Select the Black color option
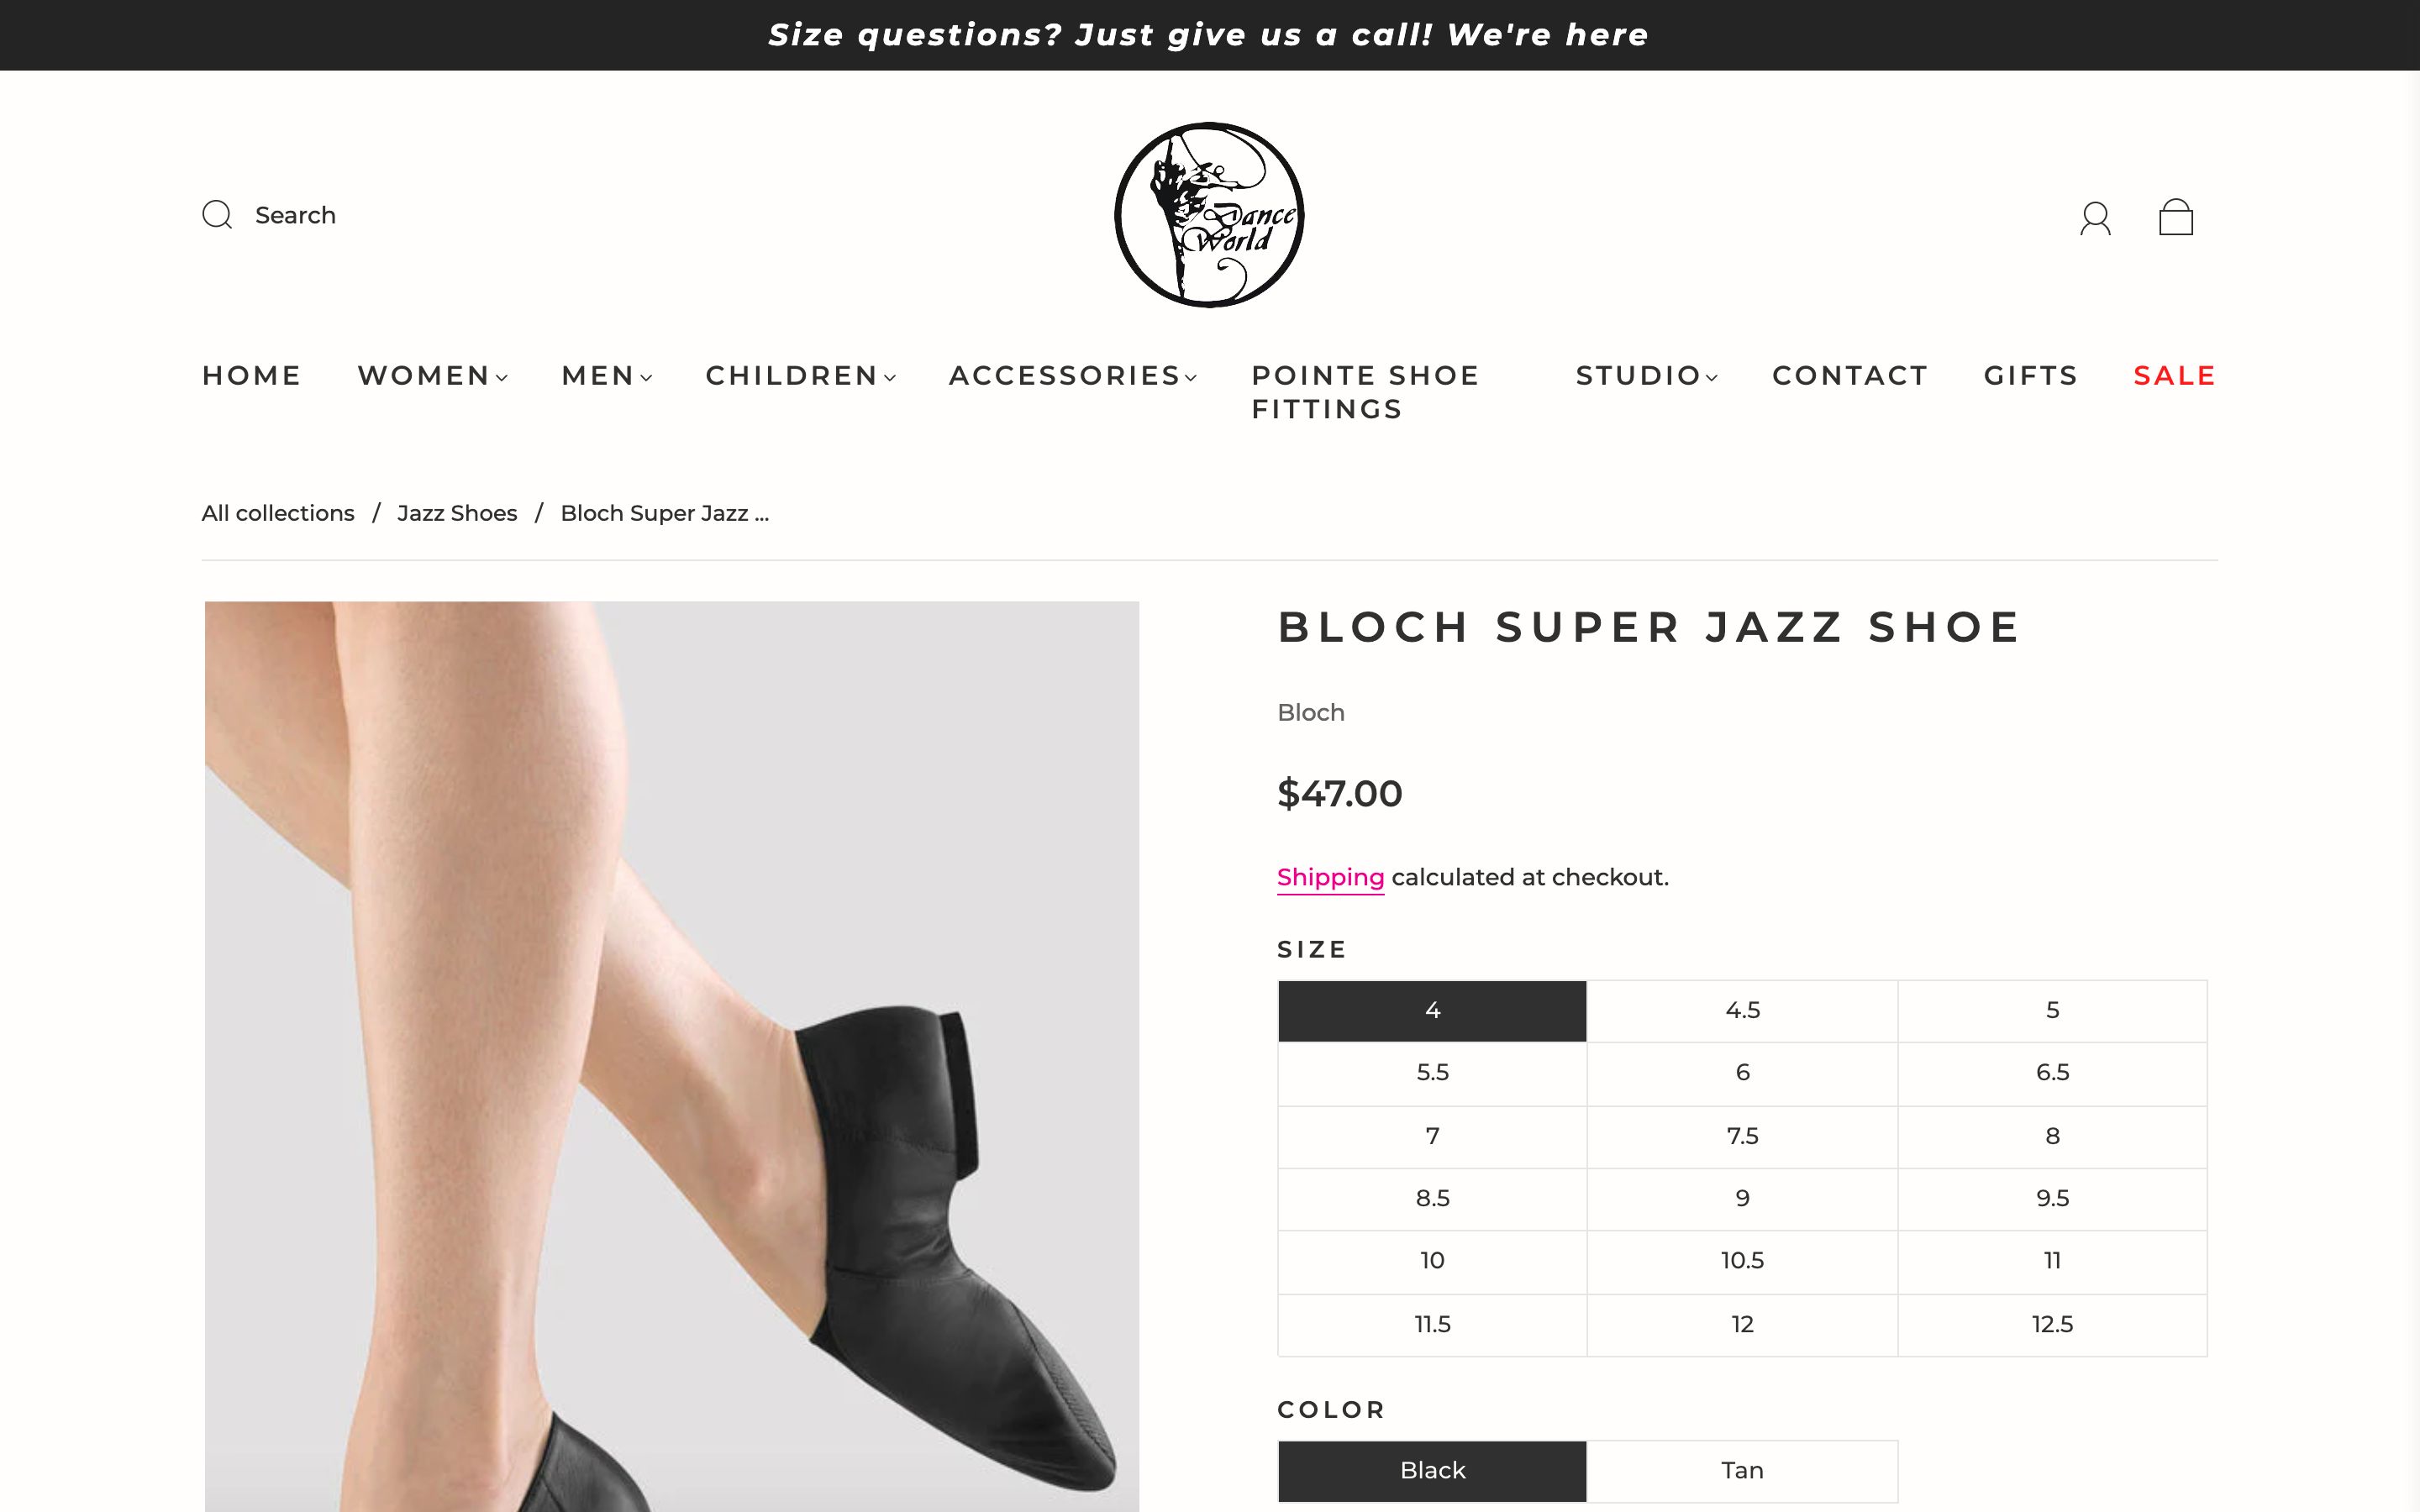The image size is (2420, 1512). coord(1432,1471)
